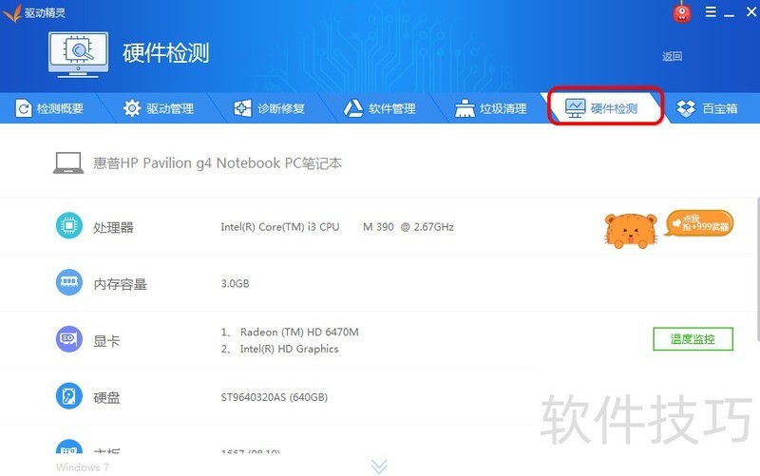
Task: Click the triangle icon in 软件管理
Action: (352, 108)
